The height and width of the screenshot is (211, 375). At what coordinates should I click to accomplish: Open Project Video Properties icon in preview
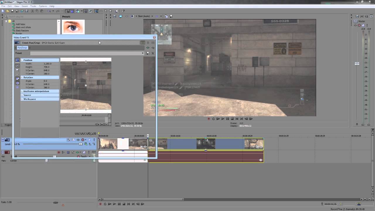115,16
